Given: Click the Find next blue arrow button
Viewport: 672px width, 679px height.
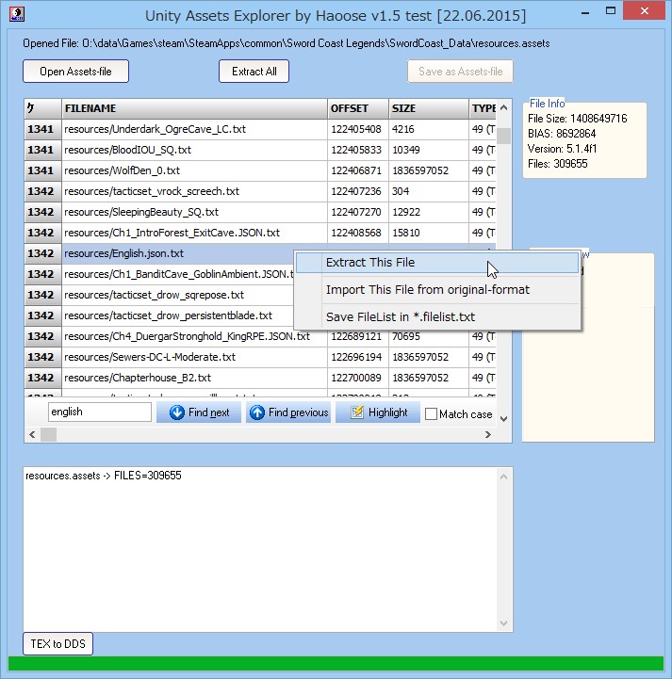Looking at the screenshot, I should tap(199, 412).
